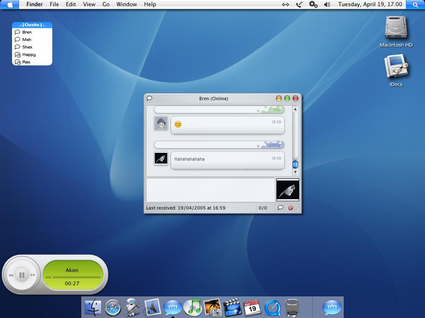Open iMovie clapperboard icon in dock
The width and height of the screenshot is (425, 318).
point(232,307)
